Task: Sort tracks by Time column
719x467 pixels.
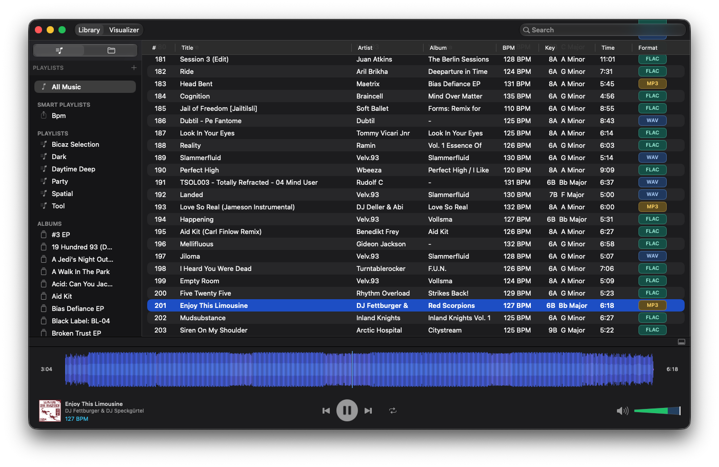Action: point(608,48)
